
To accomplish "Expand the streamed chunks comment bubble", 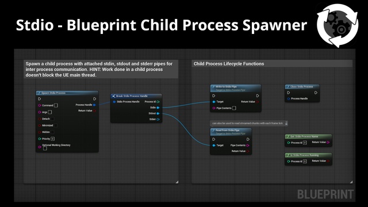I will pos(286,123).
